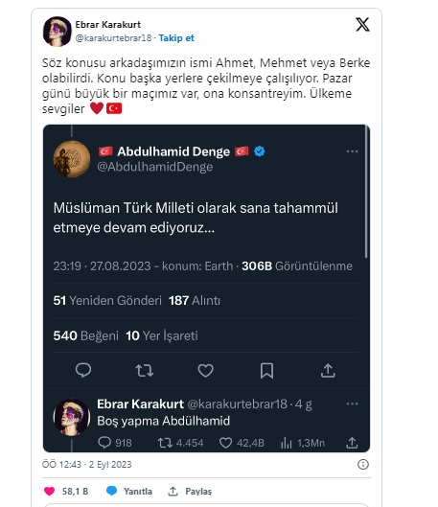Image resolution: width=438 pixels, height=507 pixels.
Task: Click reply bubble icon under Abdulhamid post
Action: pyautogui.click(x=83, y=371)
